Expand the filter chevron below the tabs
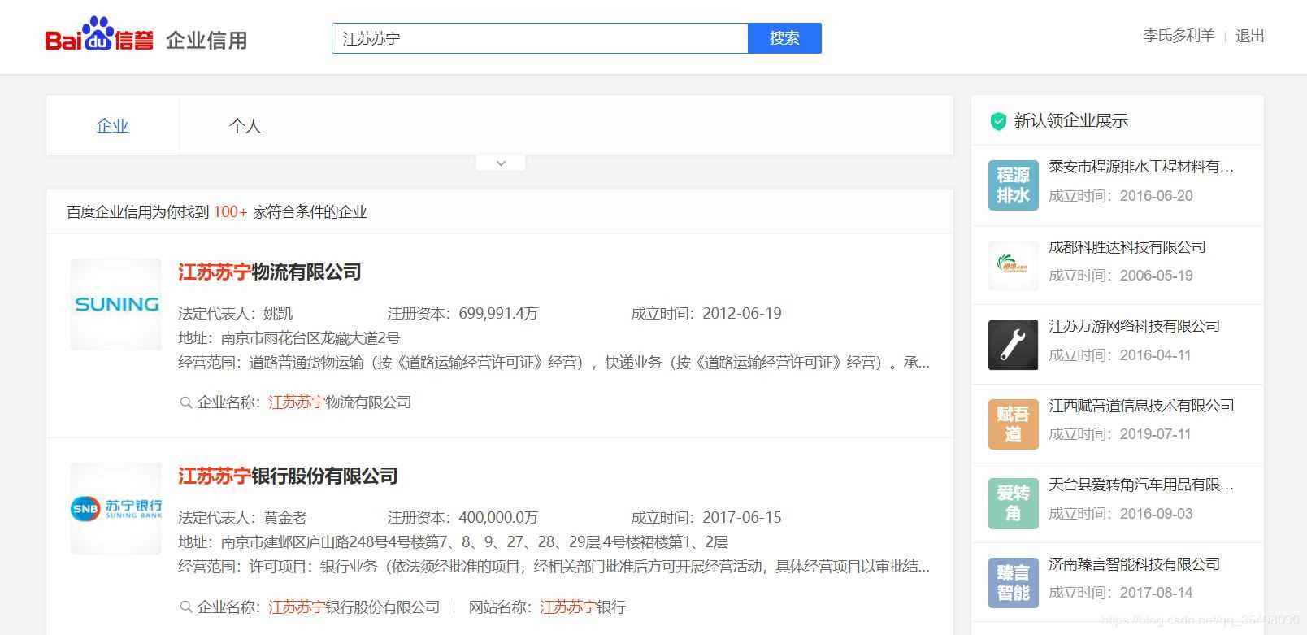The height and width of the screenshot is (635, 1307). pos(501,163)
